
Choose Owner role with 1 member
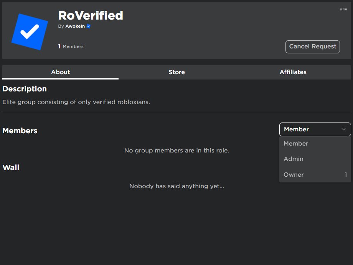tap(315, 175)
